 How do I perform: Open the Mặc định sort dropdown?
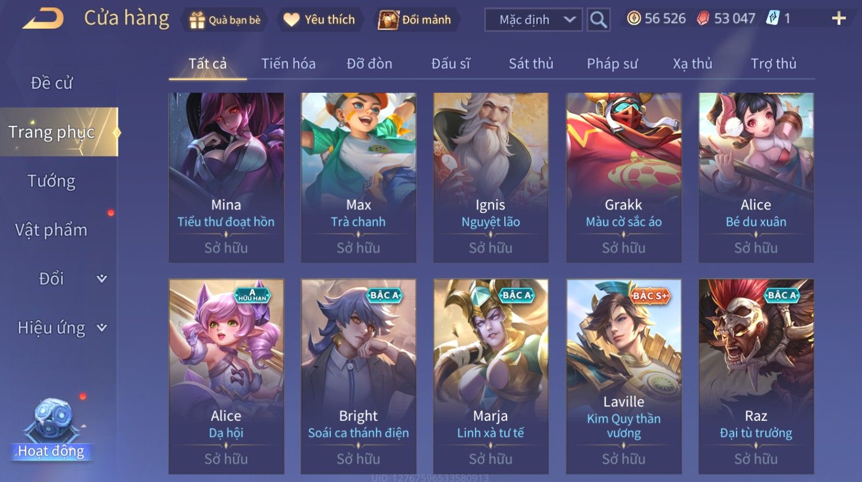pos(533,20)
